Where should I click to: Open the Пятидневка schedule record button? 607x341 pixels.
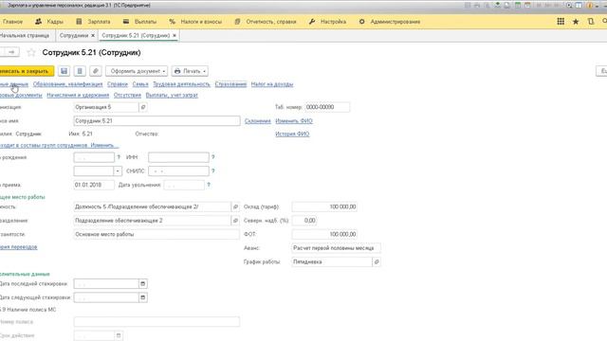tap(377, 261)
